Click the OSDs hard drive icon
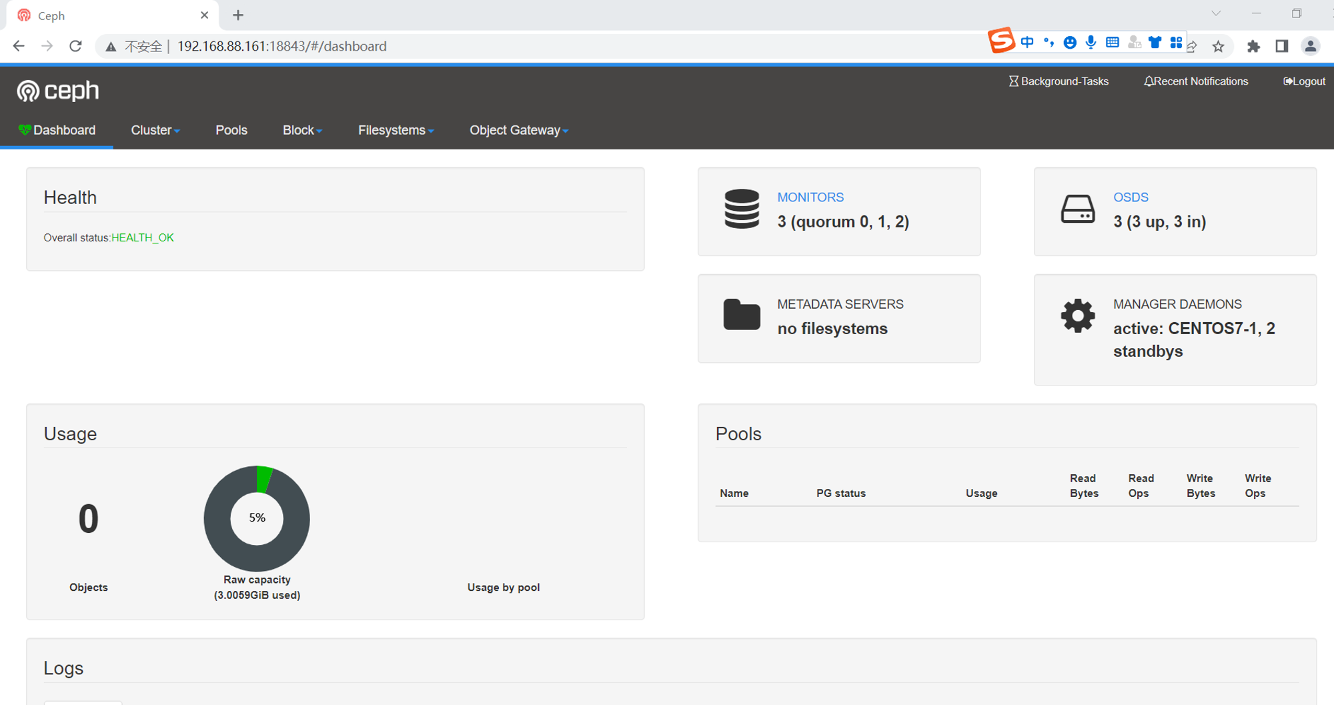This screenshot has height=705, width=1334. 1078,209
